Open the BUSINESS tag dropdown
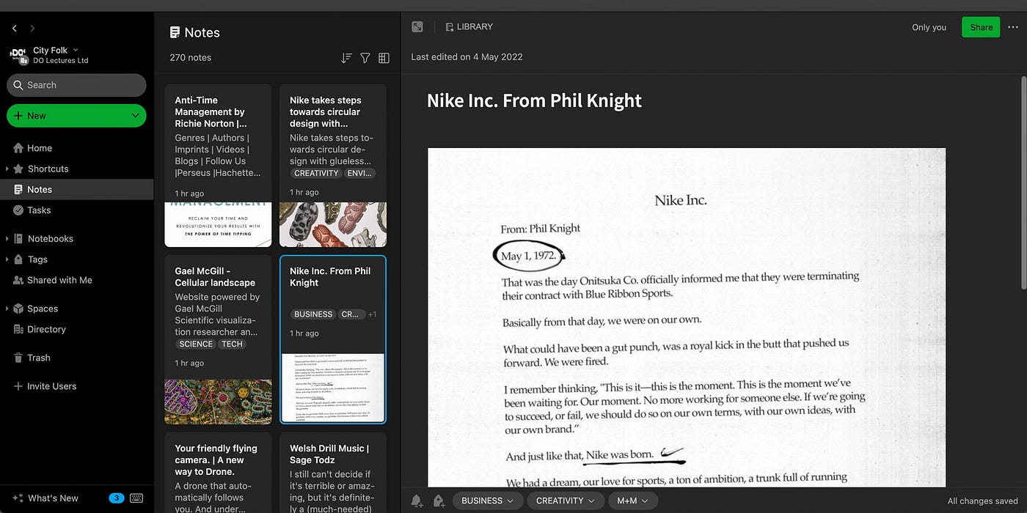The width and height of the screenshot is (1027, 513). [x=488, y=501]
